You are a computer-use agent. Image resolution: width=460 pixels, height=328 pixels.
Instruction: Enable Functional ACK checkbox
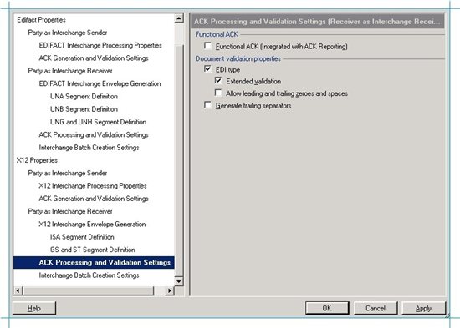pos(208,46)
